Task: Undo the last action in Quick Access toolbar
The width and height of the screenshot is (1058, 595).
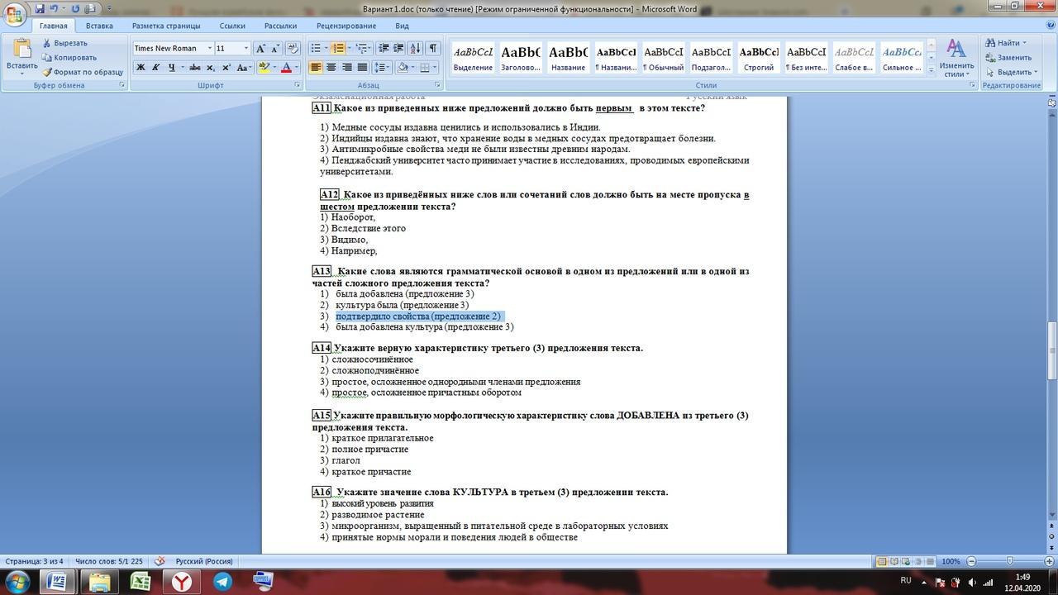Action: click(x=54, y=9)
